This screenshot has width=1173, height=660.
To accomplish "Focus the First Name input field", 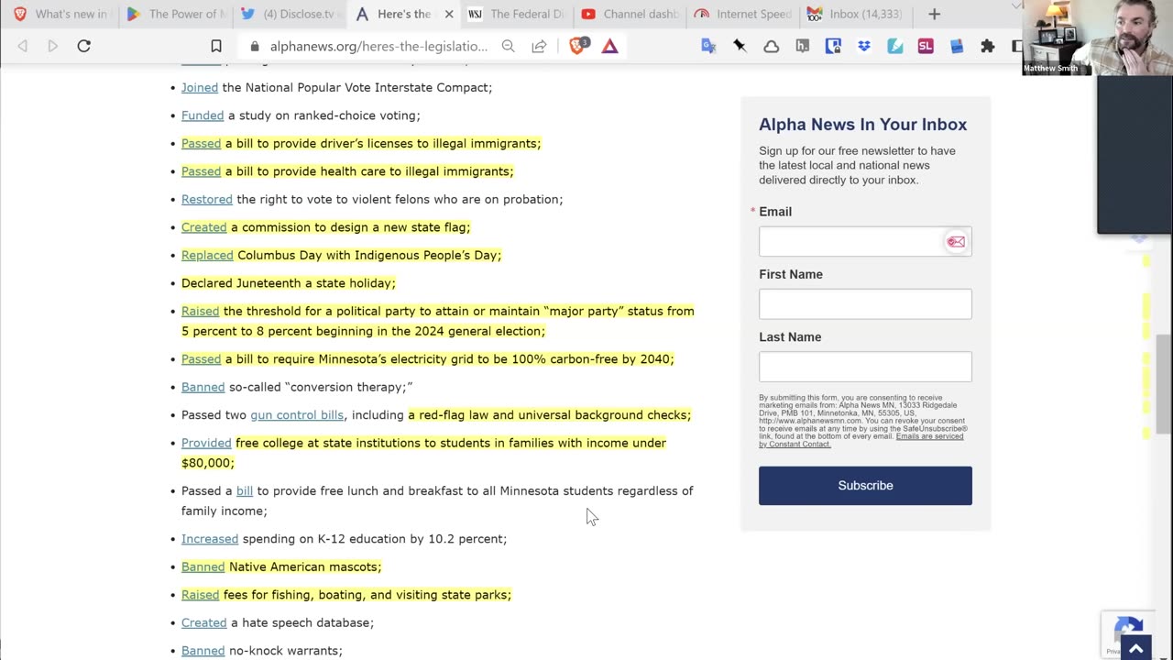I will (865, 304).
